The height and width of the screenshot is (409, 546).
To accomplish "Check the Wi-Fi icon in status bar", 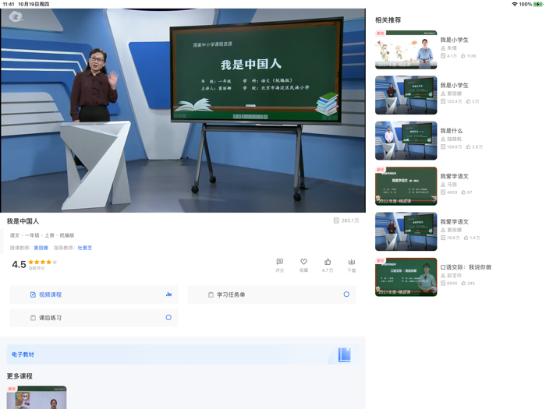I will (514, 4).
